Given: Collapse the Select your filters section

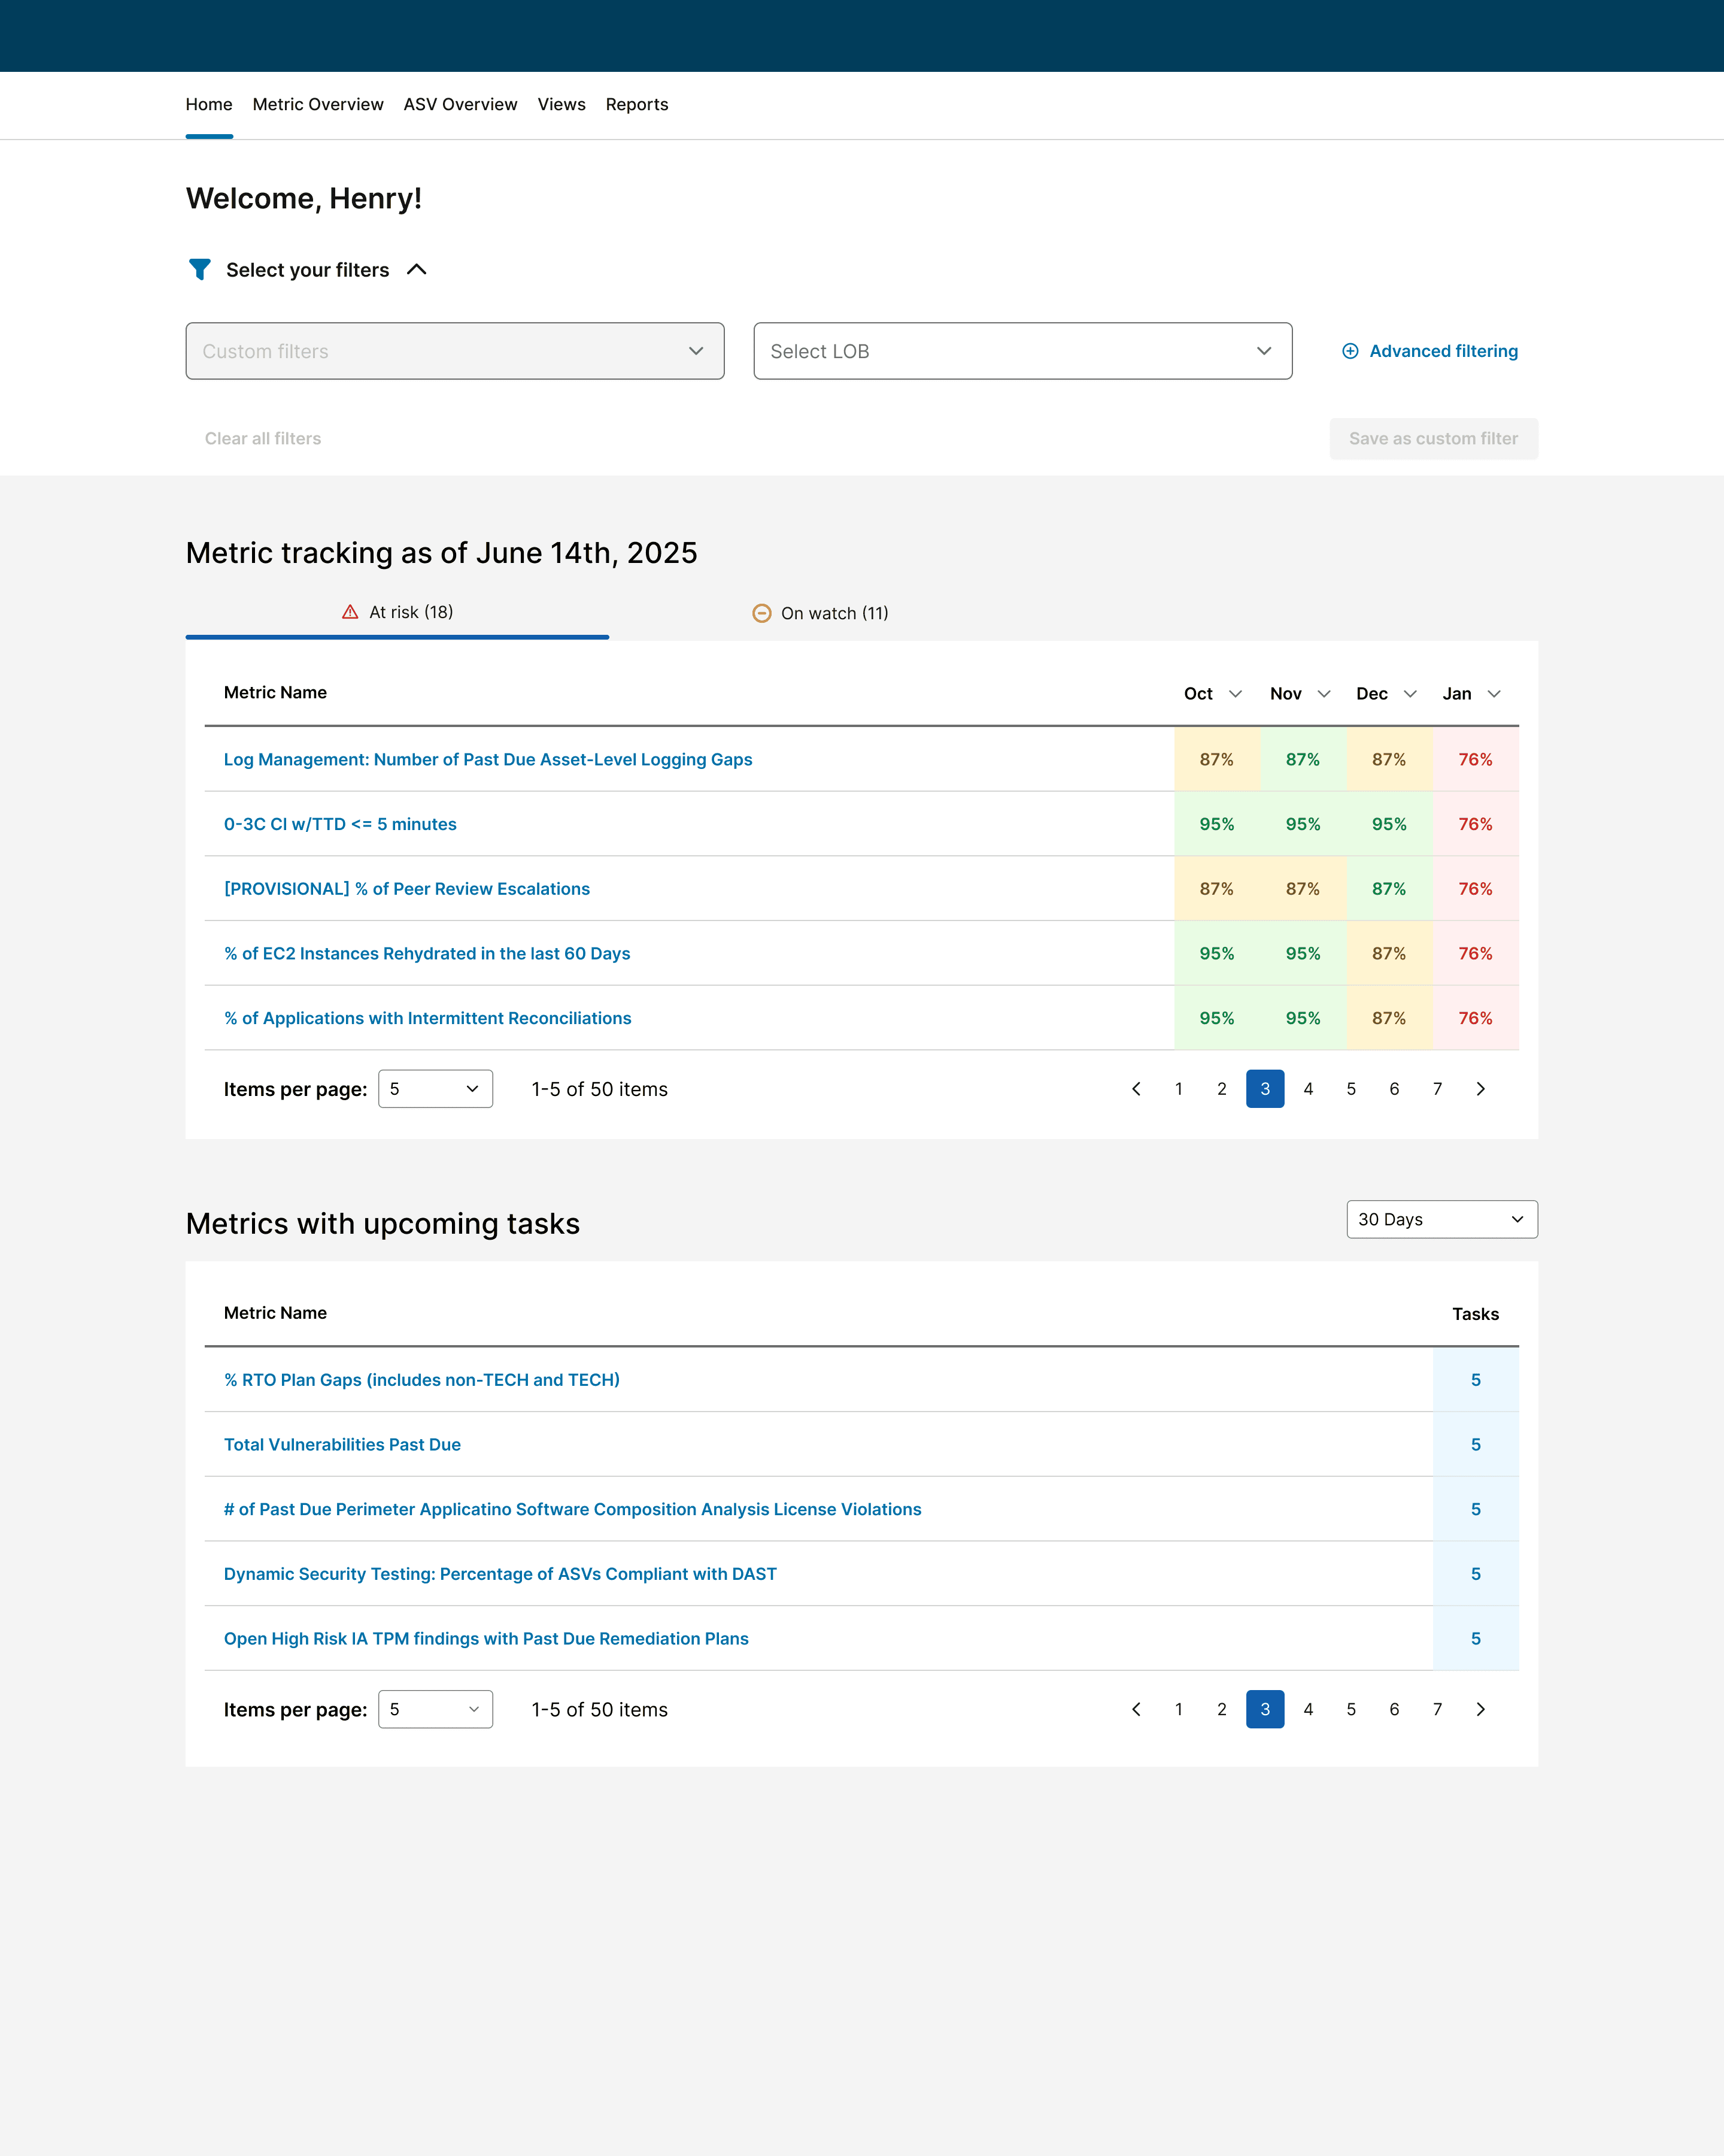Looking at the screenshot, I should click(x=417, y=270).
